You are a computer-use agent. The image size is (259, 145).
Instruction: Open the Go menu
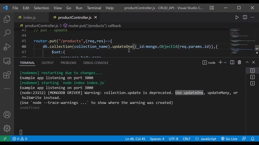click(69, 8)
